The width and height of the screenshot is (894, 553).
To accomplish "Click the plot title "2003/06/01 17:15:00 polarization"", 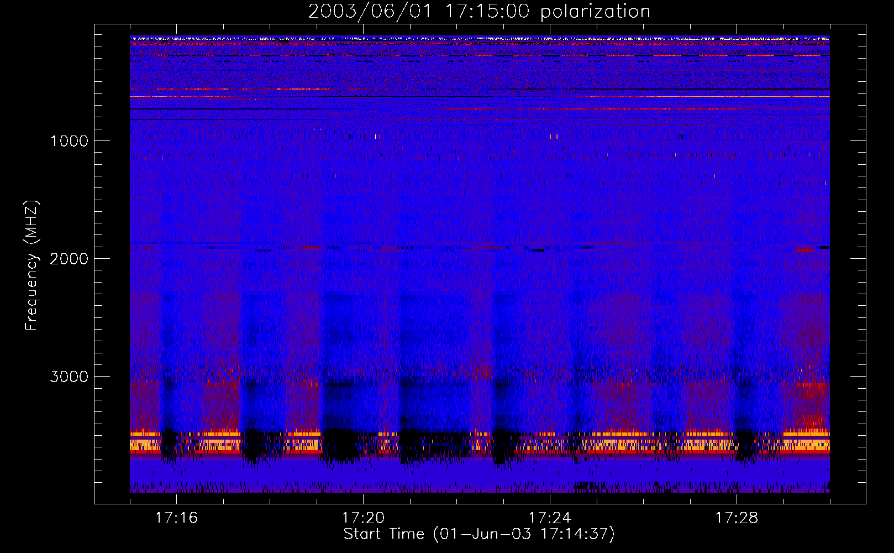I will tap(479, 12).
